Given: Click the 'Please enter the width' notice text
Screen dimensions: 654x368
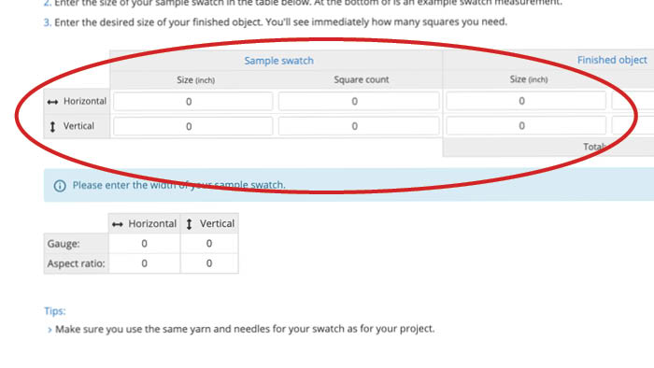Looking at the screenshot, I should tap(179, 185).
